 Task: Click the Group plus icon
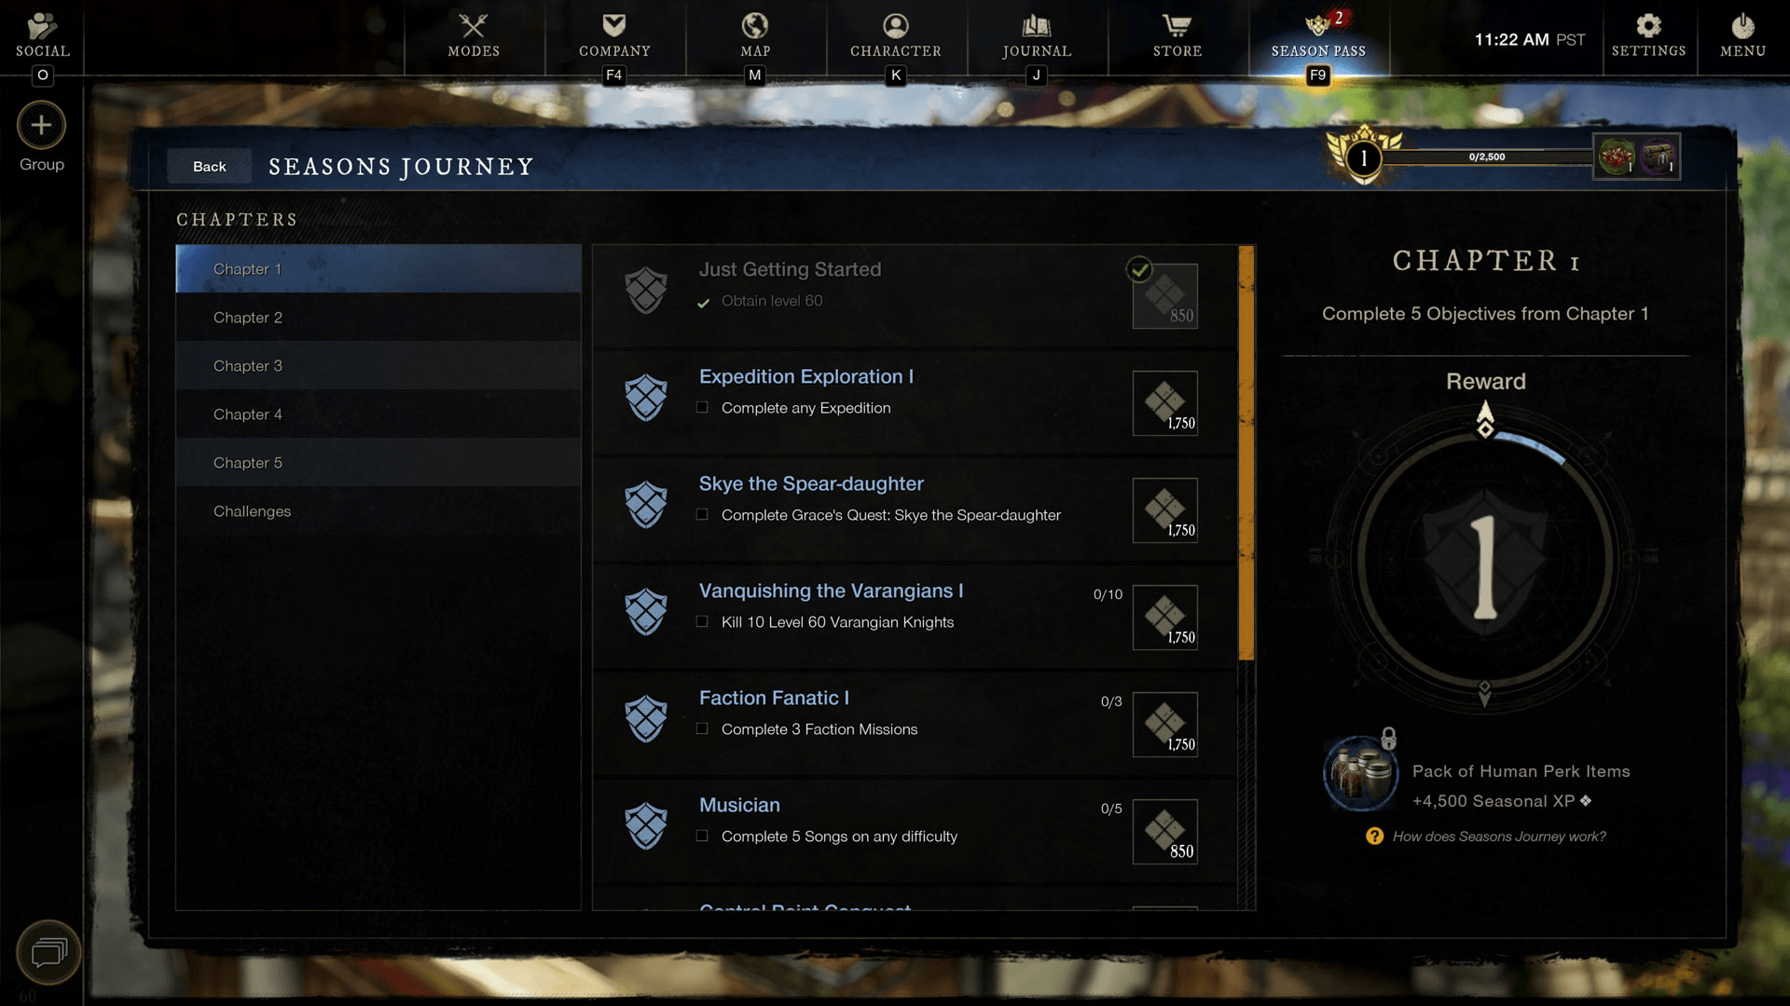point(41,125)
